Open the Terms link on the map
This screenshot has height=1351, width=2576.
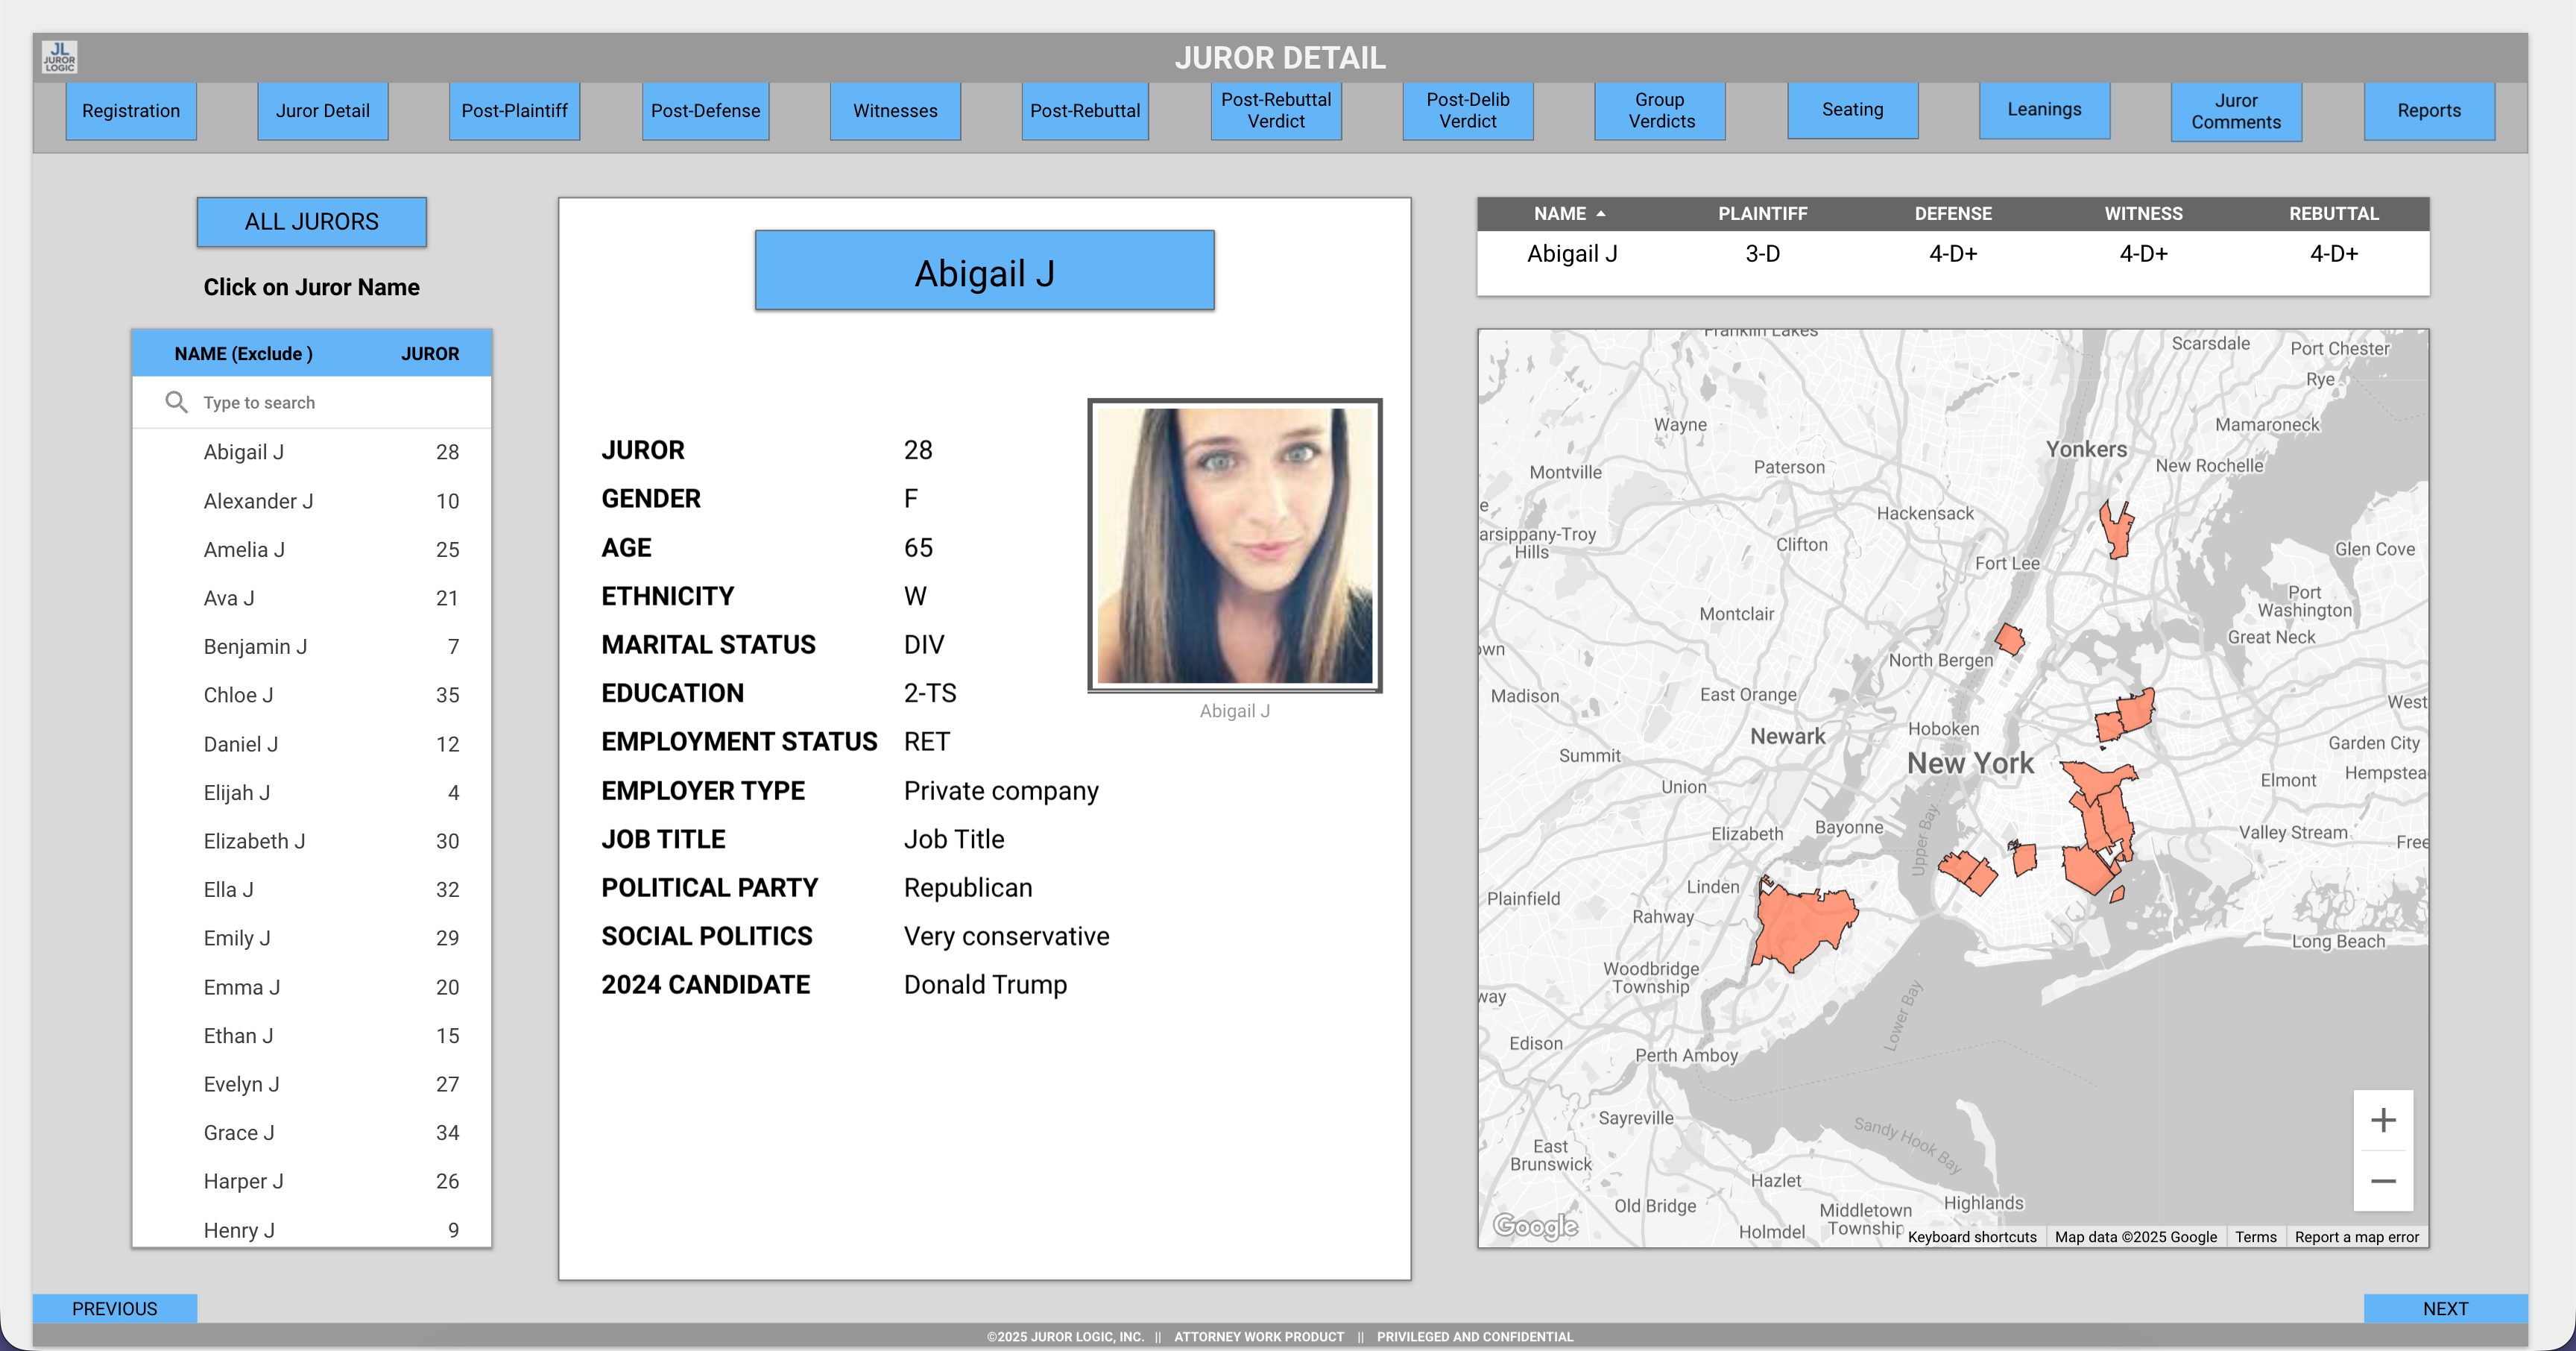[2256, 1237]
